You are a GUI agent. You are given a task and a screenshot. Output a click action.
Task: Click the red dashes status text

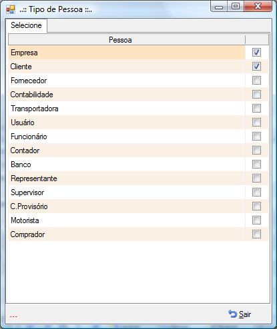pyautogui.click(x=13, y=316)
